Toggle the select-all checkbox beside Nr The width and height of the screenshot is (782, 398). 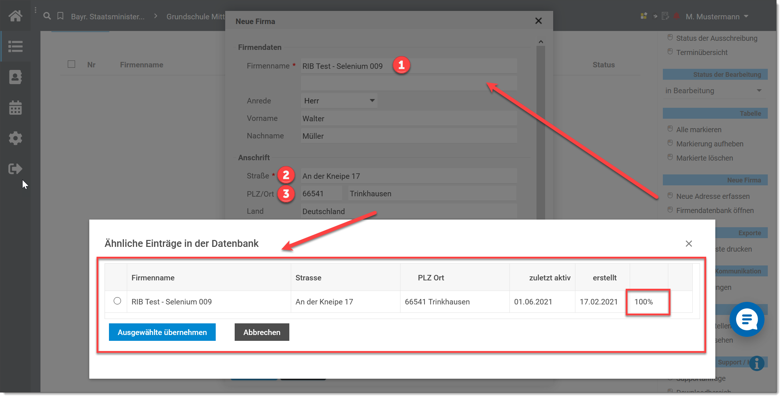tap(71, 64)
